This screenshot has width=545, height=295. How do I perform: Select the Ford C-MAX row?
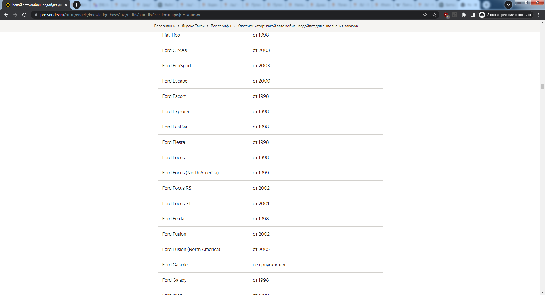270,50
